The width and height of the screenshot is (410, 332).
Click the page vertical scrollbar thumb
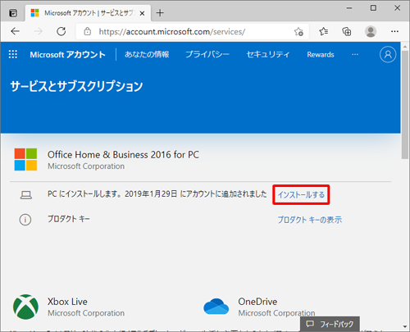[x=405, y=104]
